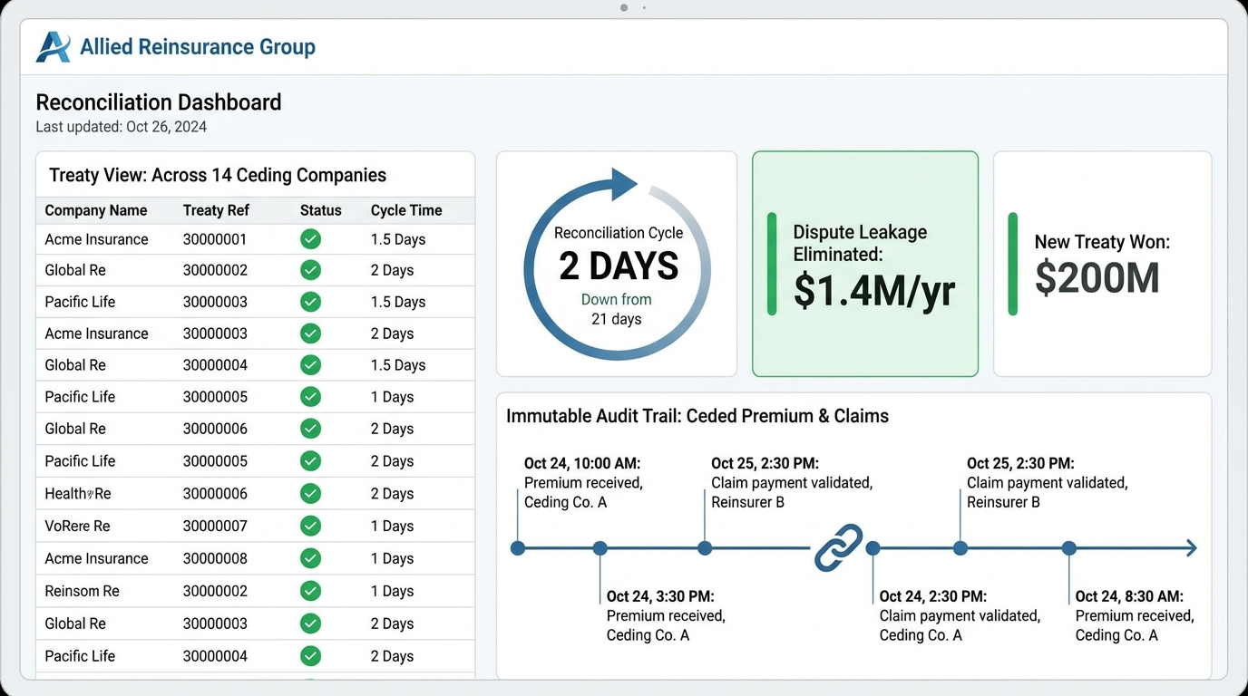The image size is (1248, 696).
Task: Click the "VoRere Re" company name cell
Action: (77, 526)
